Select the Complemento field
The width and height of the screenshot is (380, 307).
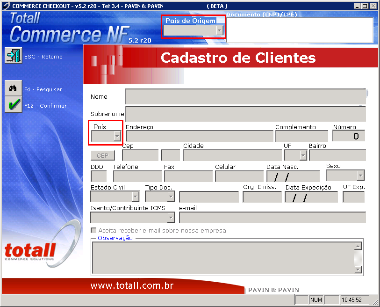tap(302, 136)
